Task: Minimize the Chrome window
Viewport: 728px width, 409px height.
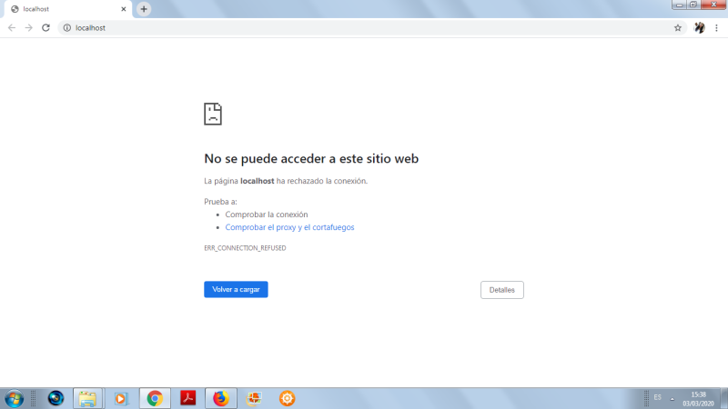Action: click(679, 5)
